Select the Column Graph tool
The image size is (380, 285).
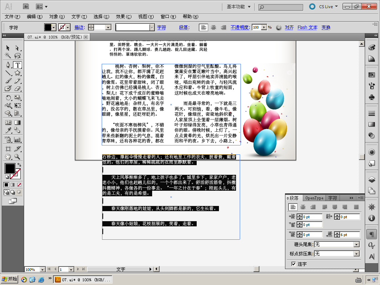(17, 140)
